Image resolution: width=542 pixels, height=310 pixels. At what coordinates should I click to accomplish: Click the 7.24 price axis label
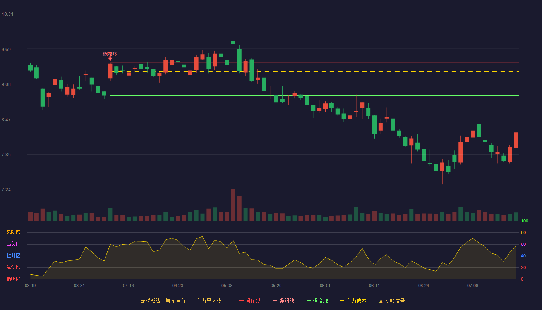coord(6,190)
